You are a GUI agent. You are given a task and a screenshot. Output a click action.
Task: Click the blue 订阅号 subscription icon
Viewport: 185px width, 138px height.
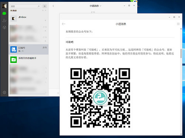click(13, 49)
